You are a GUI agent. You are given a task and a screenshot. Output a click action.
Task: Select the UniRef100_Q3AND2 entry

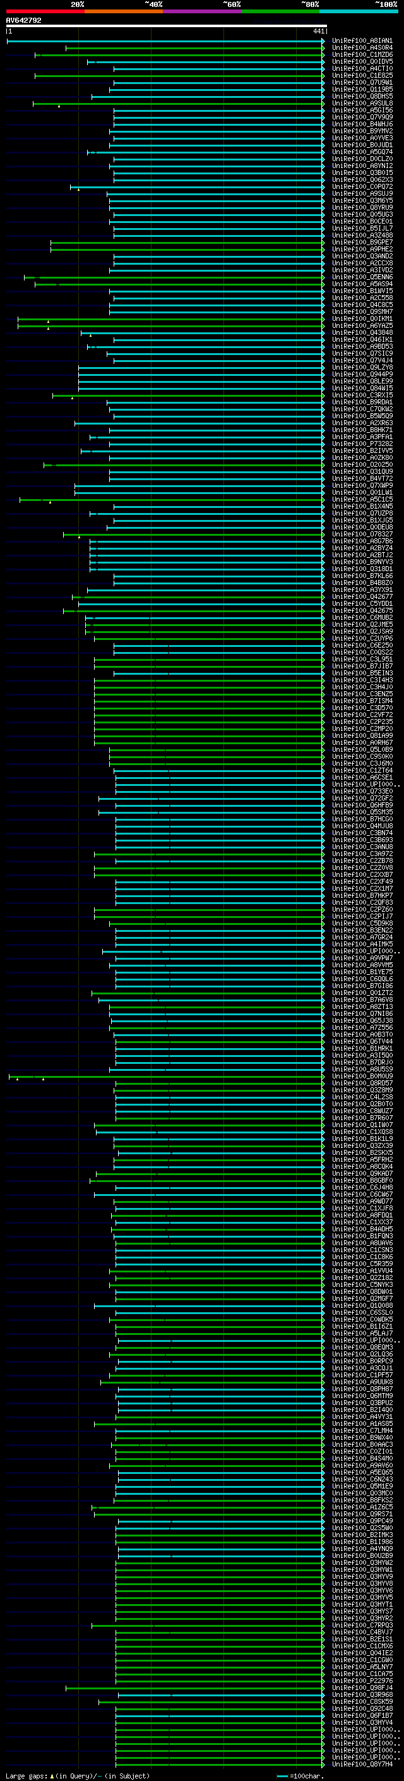coord(362,256)
